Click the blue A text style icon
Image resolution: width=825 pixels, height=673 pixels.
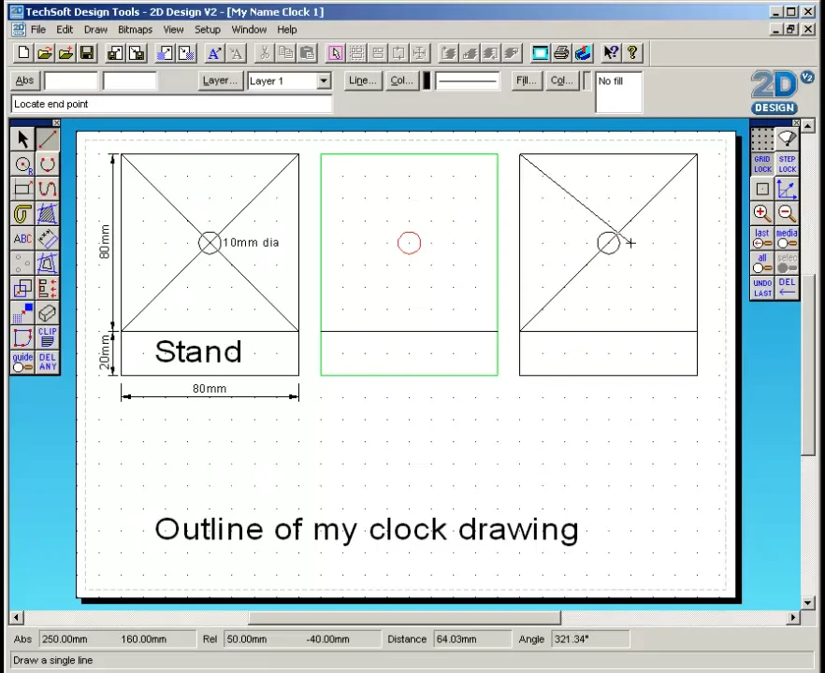pos(214,52)
